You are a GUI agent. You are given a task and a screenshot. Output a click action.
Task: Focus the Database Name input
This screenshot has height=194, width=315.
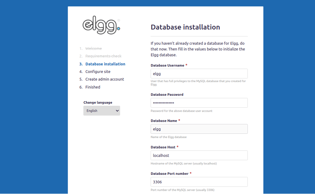[199, 129]
